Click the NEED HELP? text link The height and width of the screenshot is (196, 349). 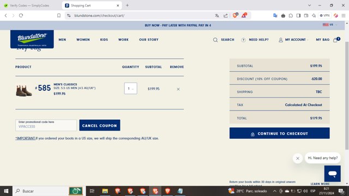[258, 40]
